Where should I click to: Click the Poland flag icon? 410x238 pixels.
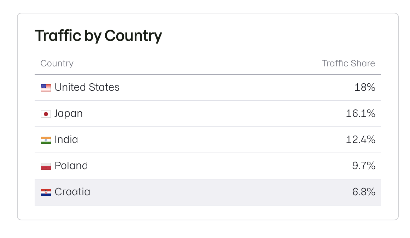[x=46, y=166]
